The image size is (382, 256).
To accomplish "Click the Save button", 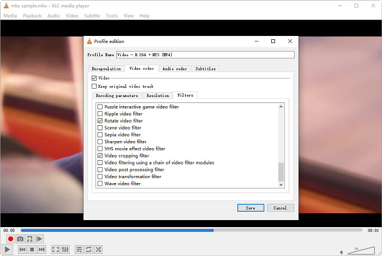I will pyautogui.click(x=250, y=208).
